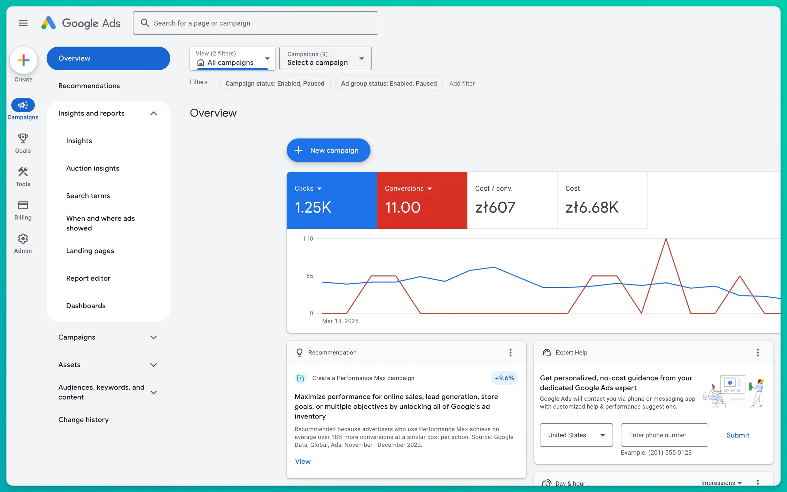Open Dashboards in the sidebar
This screenshot has height=492, width=787.
pos(86,306)
